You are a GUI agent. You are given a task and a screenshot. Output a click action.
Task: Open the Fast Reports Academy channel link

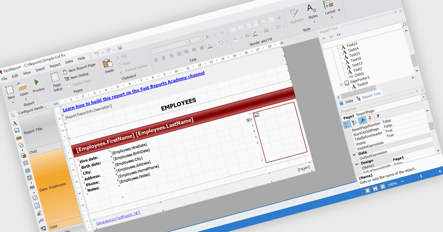point(134,91)
